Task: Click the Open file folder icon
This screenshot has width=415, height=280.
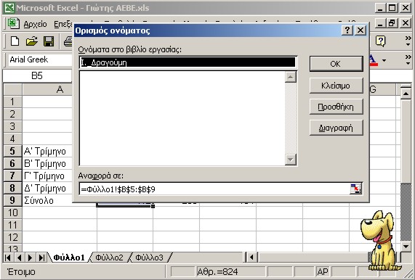Action: coord(32,41)
